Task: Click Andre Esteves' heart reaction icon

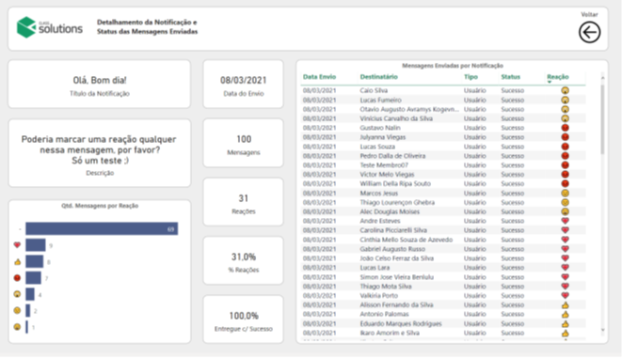Action: point(565,221)
